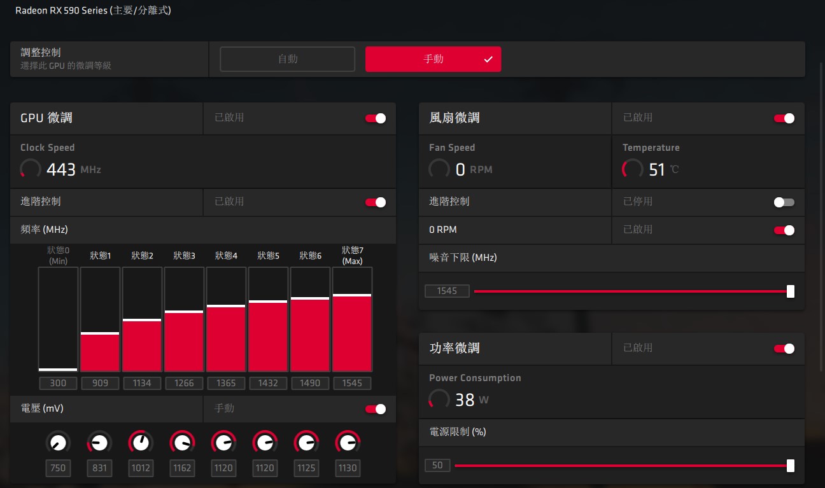This screenshot has height=488, width=825.
Task: Click voltage field showing 1130
Action: point(348,468)
